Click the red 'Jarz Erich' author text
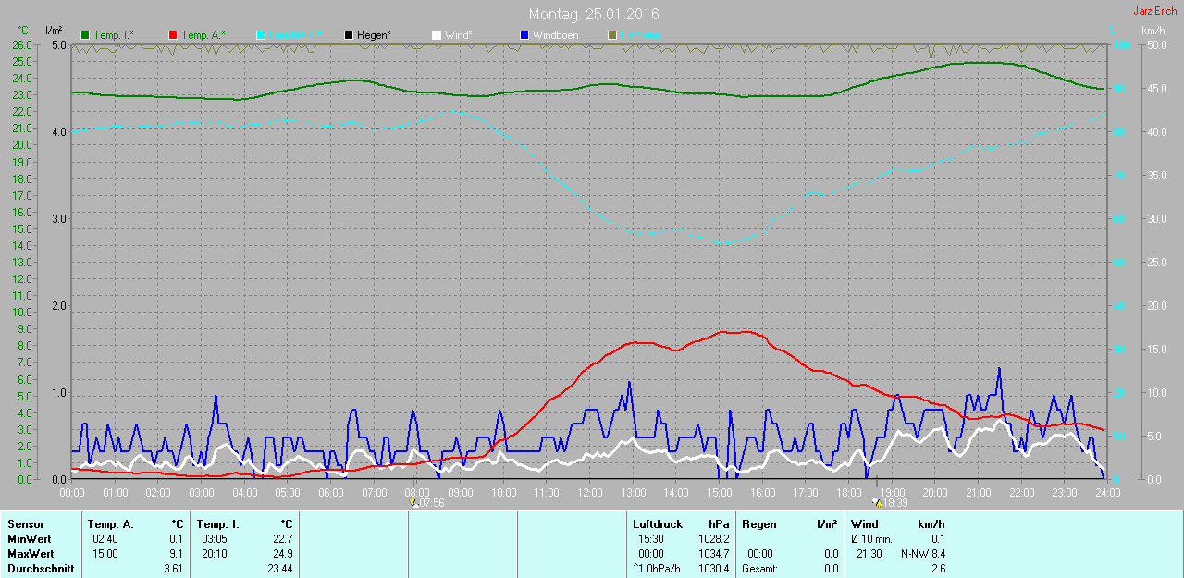Image resolution: width=1184 pixels, height=578 pixels. tap(1155, 11)
